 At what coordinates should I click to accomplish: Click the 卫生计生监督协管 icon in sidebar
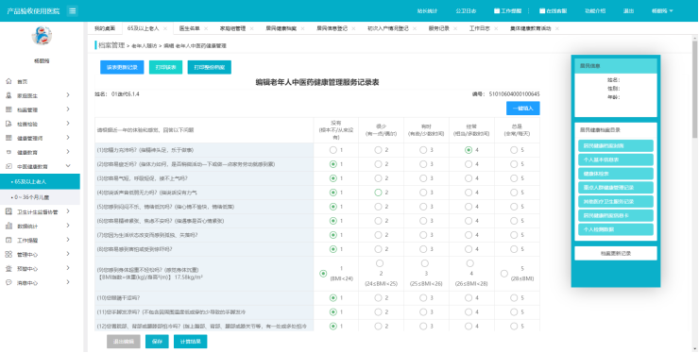tap(9, 211)
